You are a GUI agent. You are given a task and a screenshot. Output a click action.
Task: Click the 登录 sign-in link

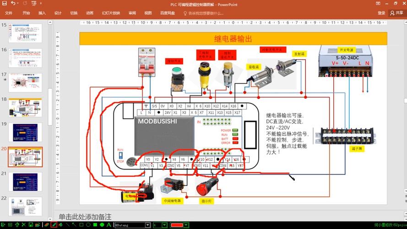coord(381,13)
